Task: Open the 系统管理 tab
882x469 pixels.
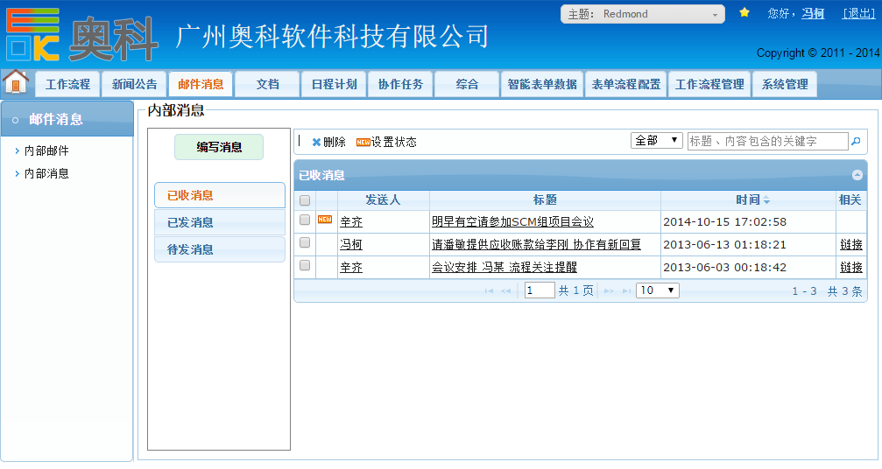Action: pos(785,85)
